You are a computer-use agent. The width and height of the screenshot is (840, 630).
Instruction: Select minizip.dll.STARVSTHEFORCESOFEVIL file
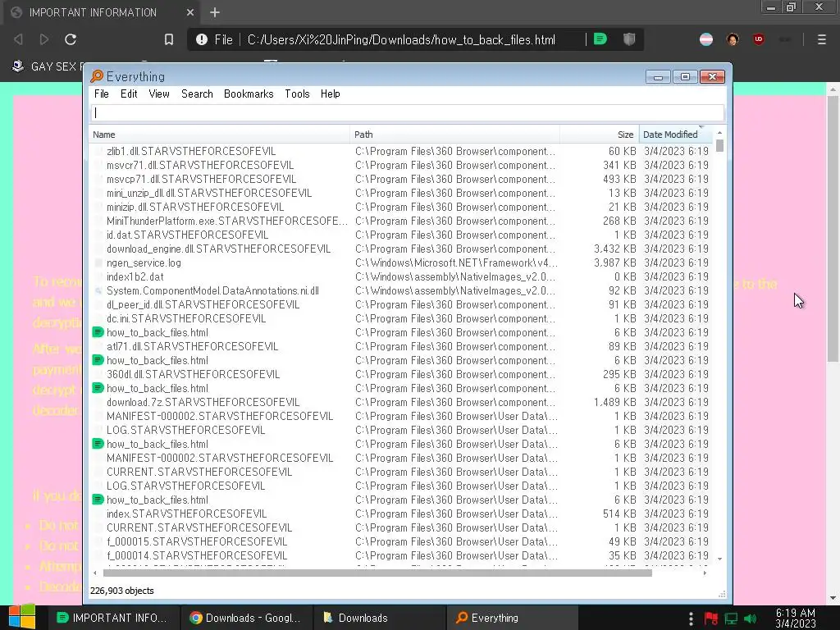(x=195, y=208)
